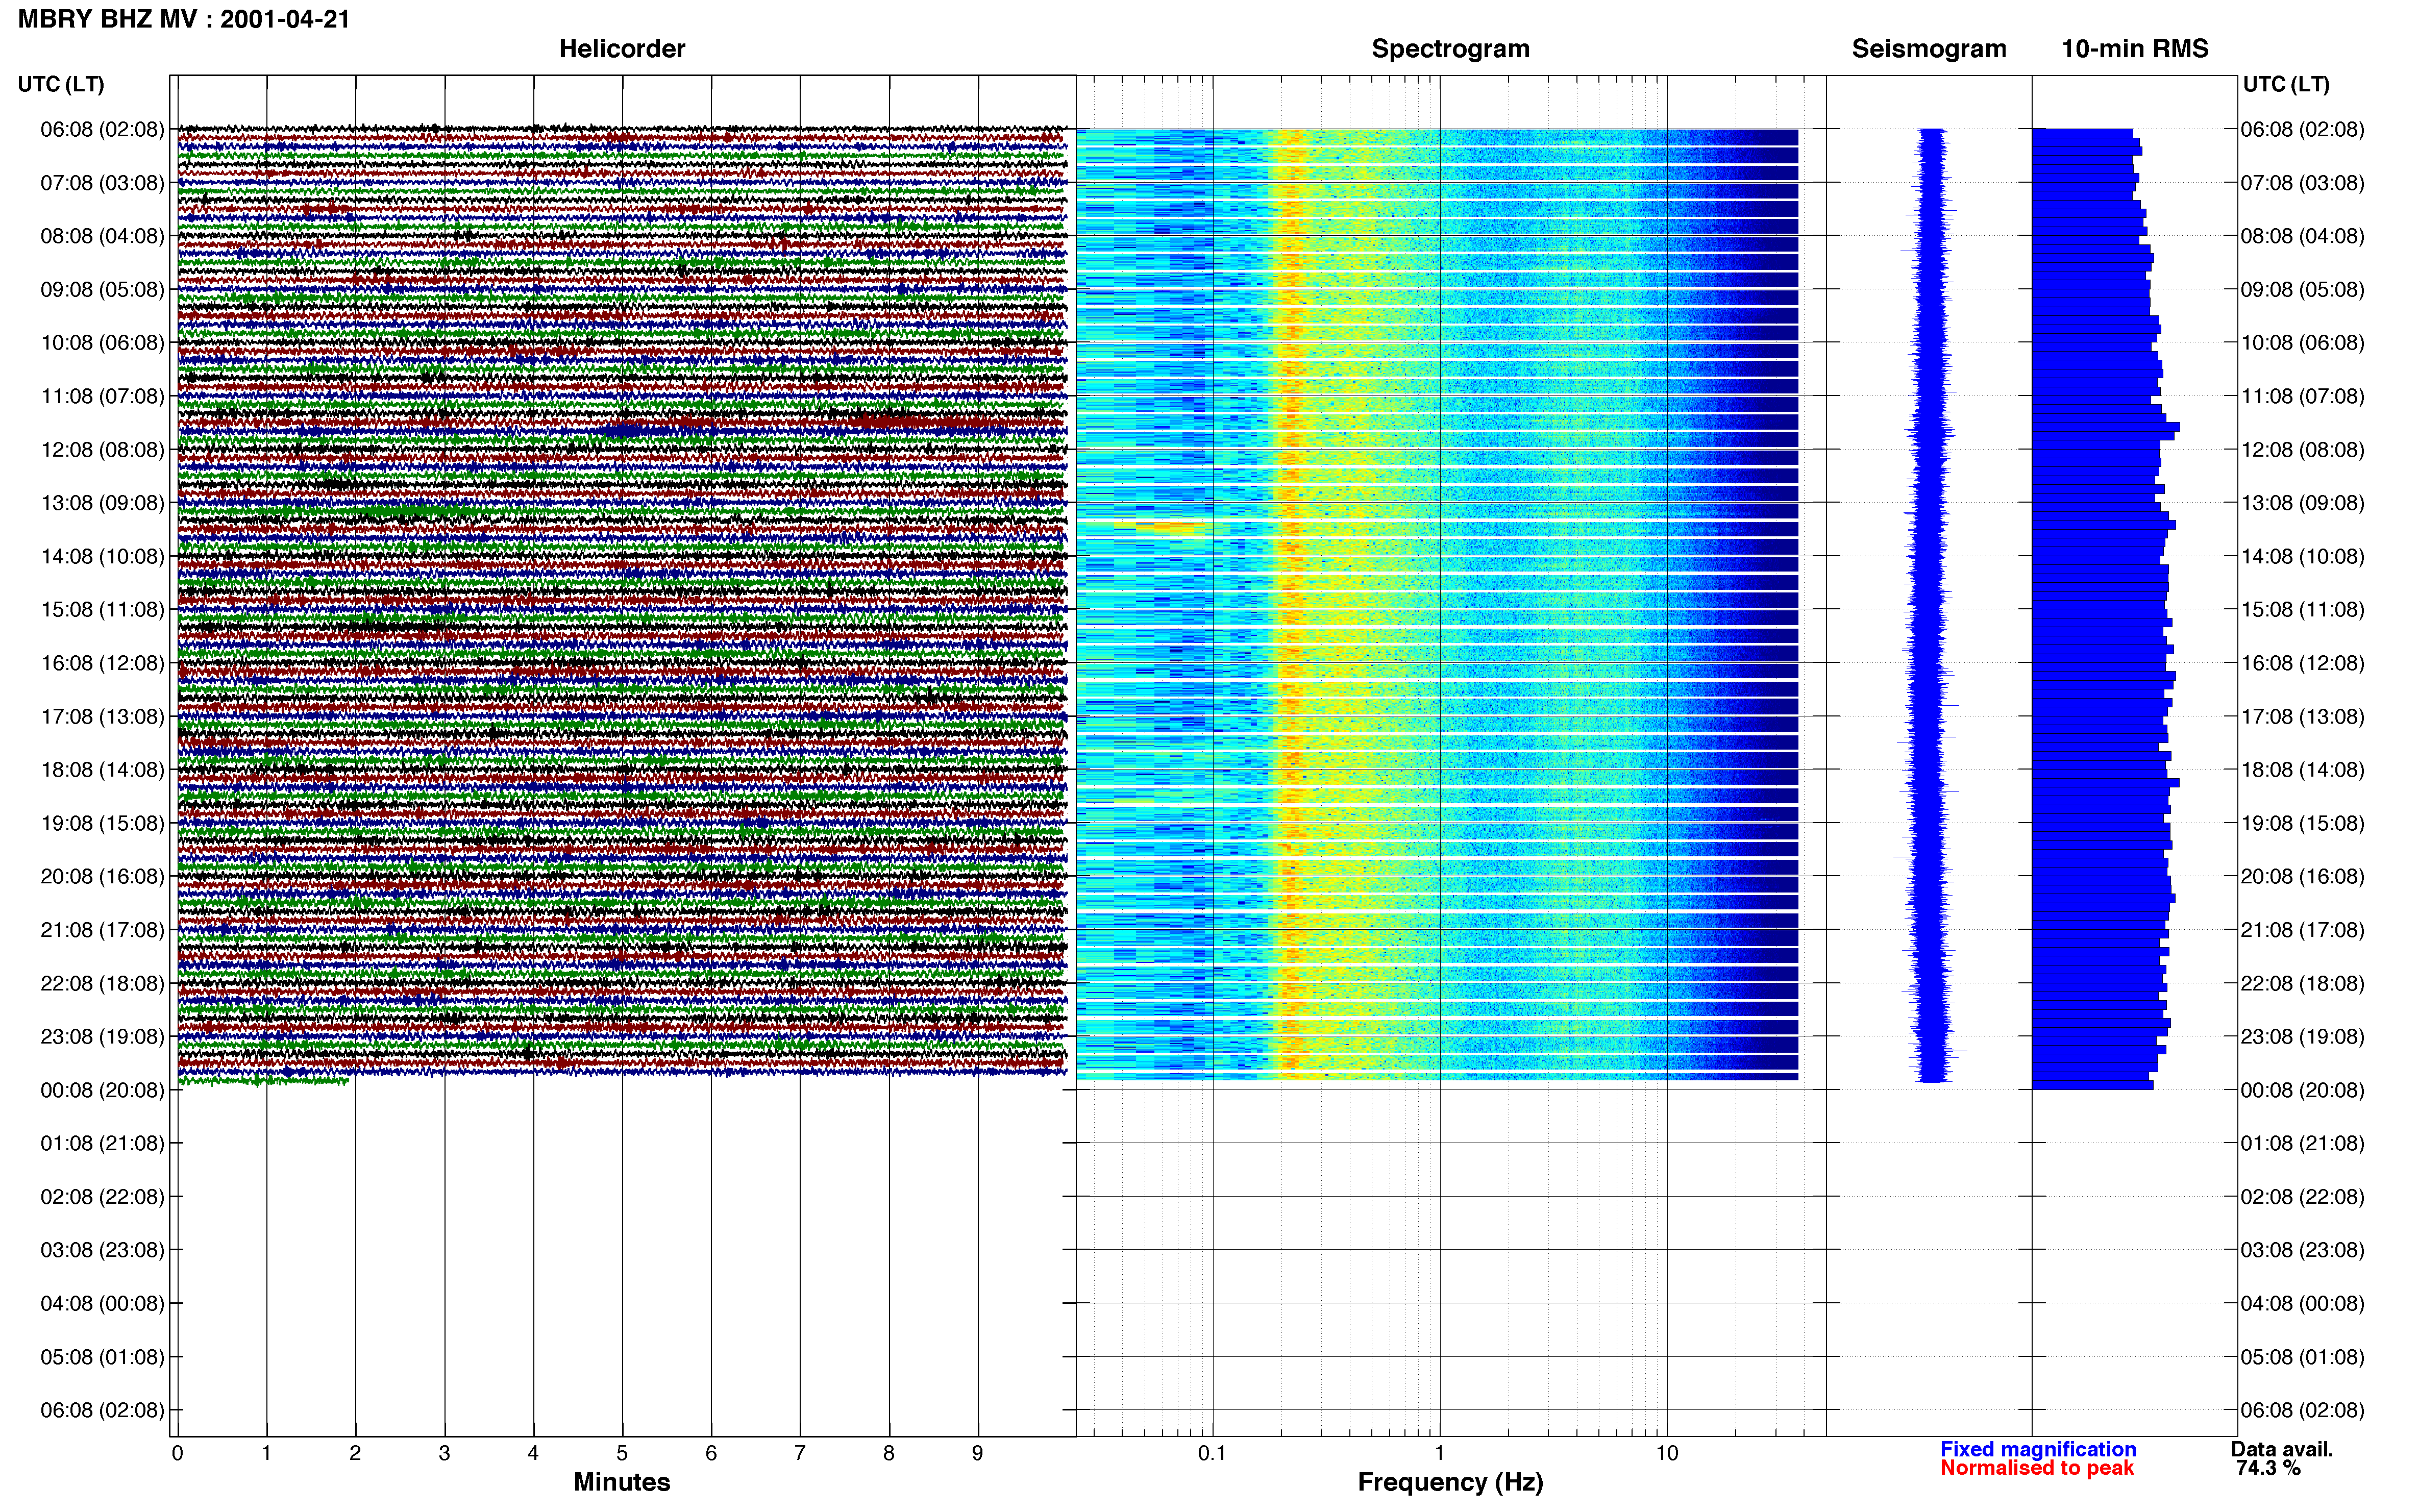Click the left 'UTC (LT)' axis label

pyautogui.click(x=61, y=84)
